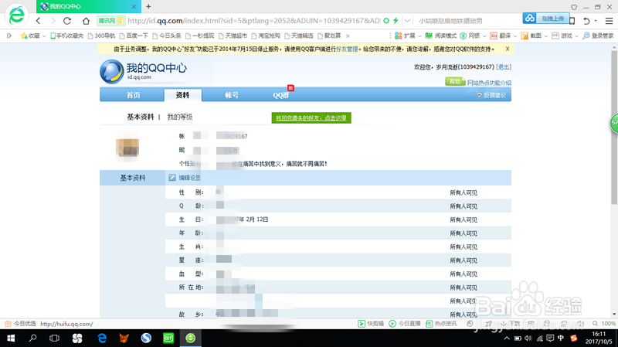
Task: Click the browser forward arrow
Action: tap(53, 21)
